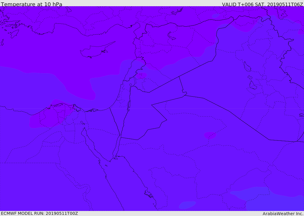The width and height of the screenshot is (304, 216).
Task: Click the small blue oval at bottom center
Action: tap(187, 205)
